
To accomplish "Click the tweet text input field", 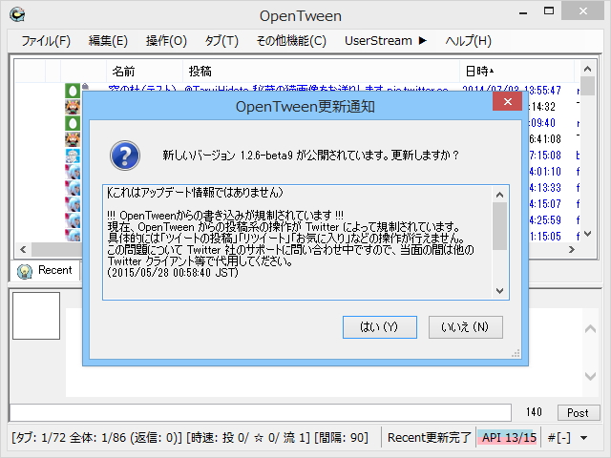I will point(261,412).
